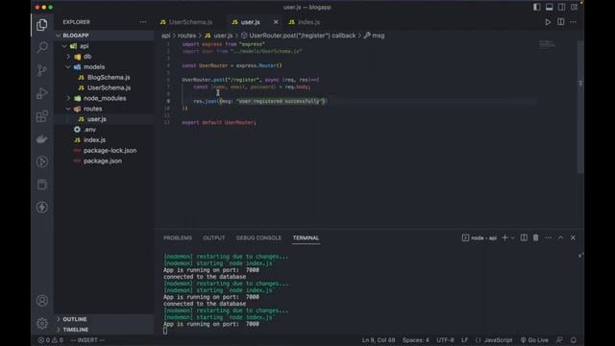The width and height of the screenshot is (615, 346).
Task: Click the routes breadcrumb segment
Action: tap(186, 36)
